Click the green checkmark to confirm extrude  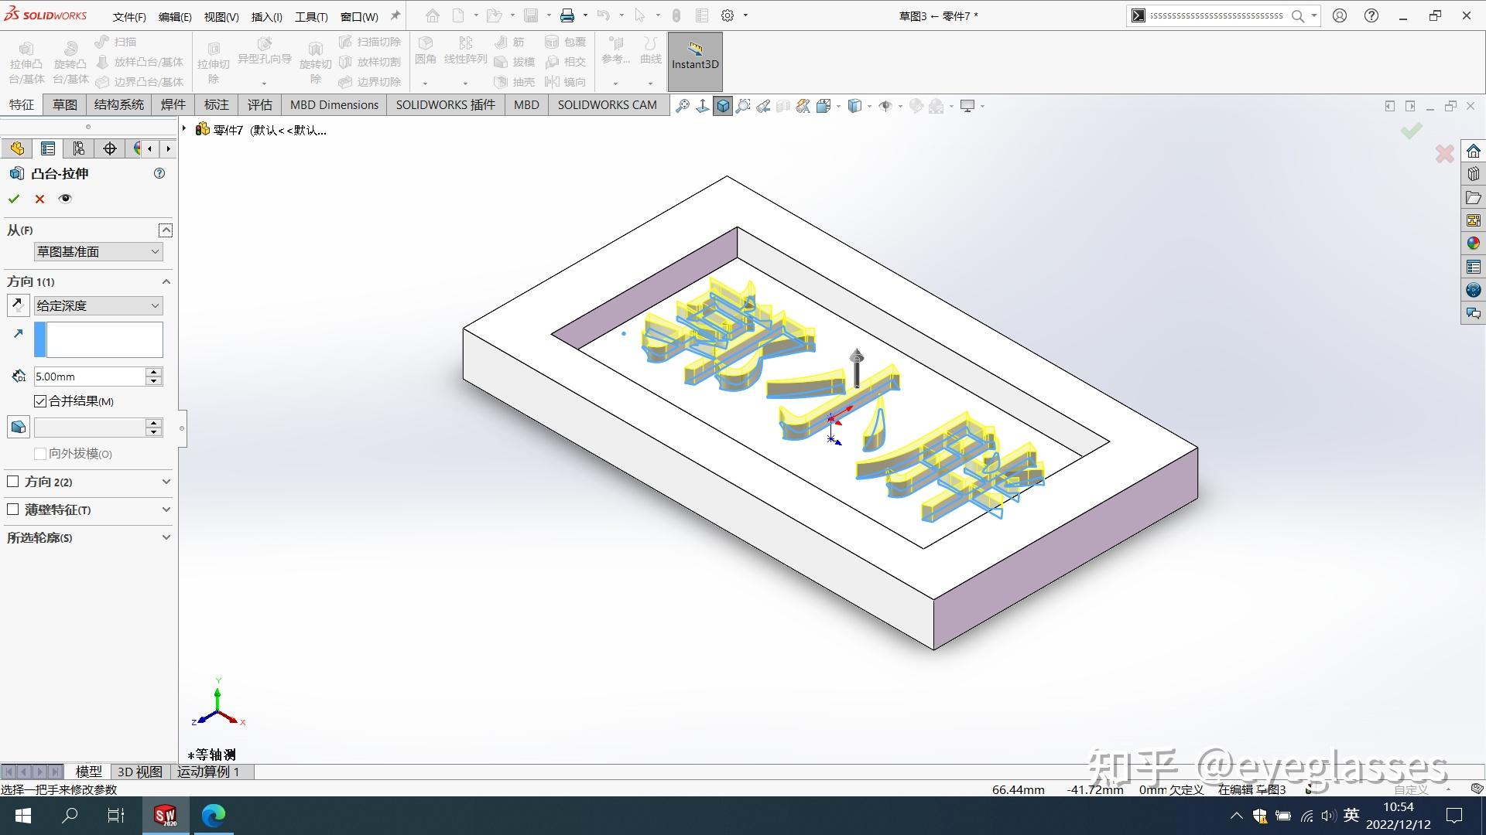point(14,199)
